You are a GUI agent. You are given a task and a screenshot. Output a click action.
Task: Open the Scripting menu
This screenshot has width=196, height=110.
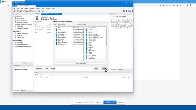48,8
